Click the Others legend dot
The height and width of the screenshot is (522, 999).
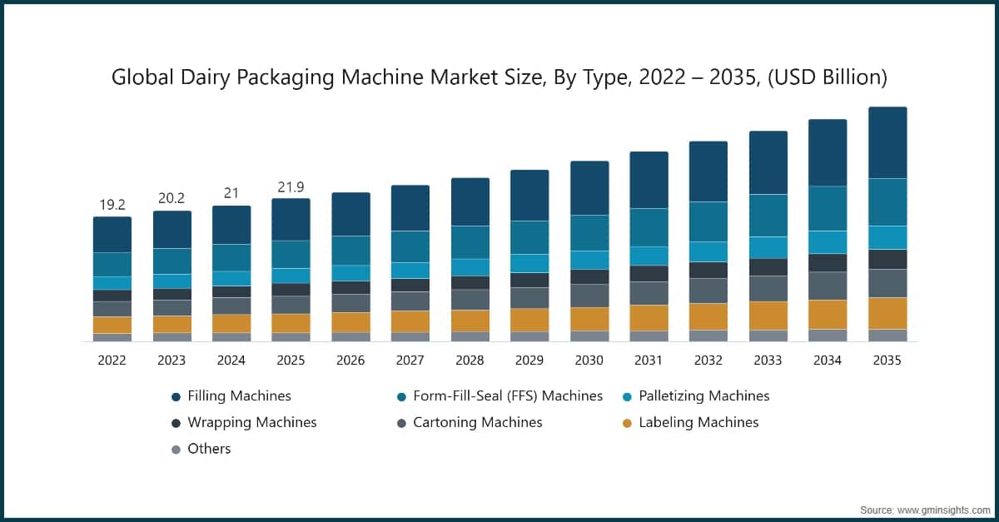[x=174, y=450]
